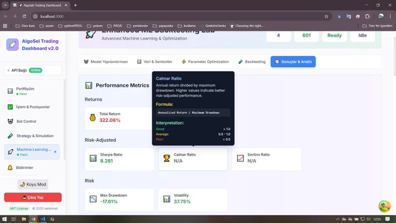
Task: Open the tab search dropdown arrow
Action: (x=5, y=5)
